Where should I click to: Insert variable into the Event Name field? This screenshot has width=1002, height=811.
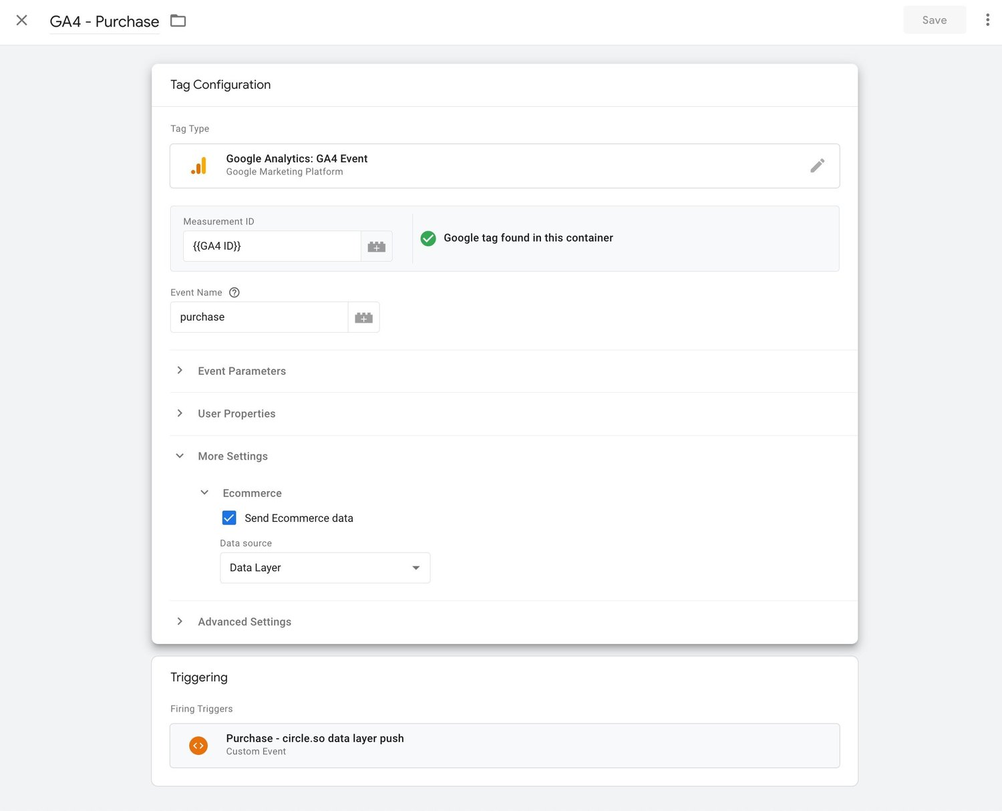coord(364,317)
